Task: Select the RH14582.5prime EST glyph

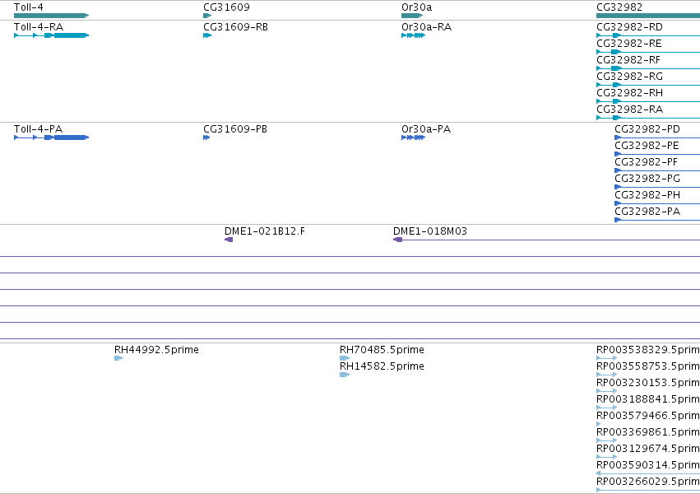Action: click(x=344, y=375)
